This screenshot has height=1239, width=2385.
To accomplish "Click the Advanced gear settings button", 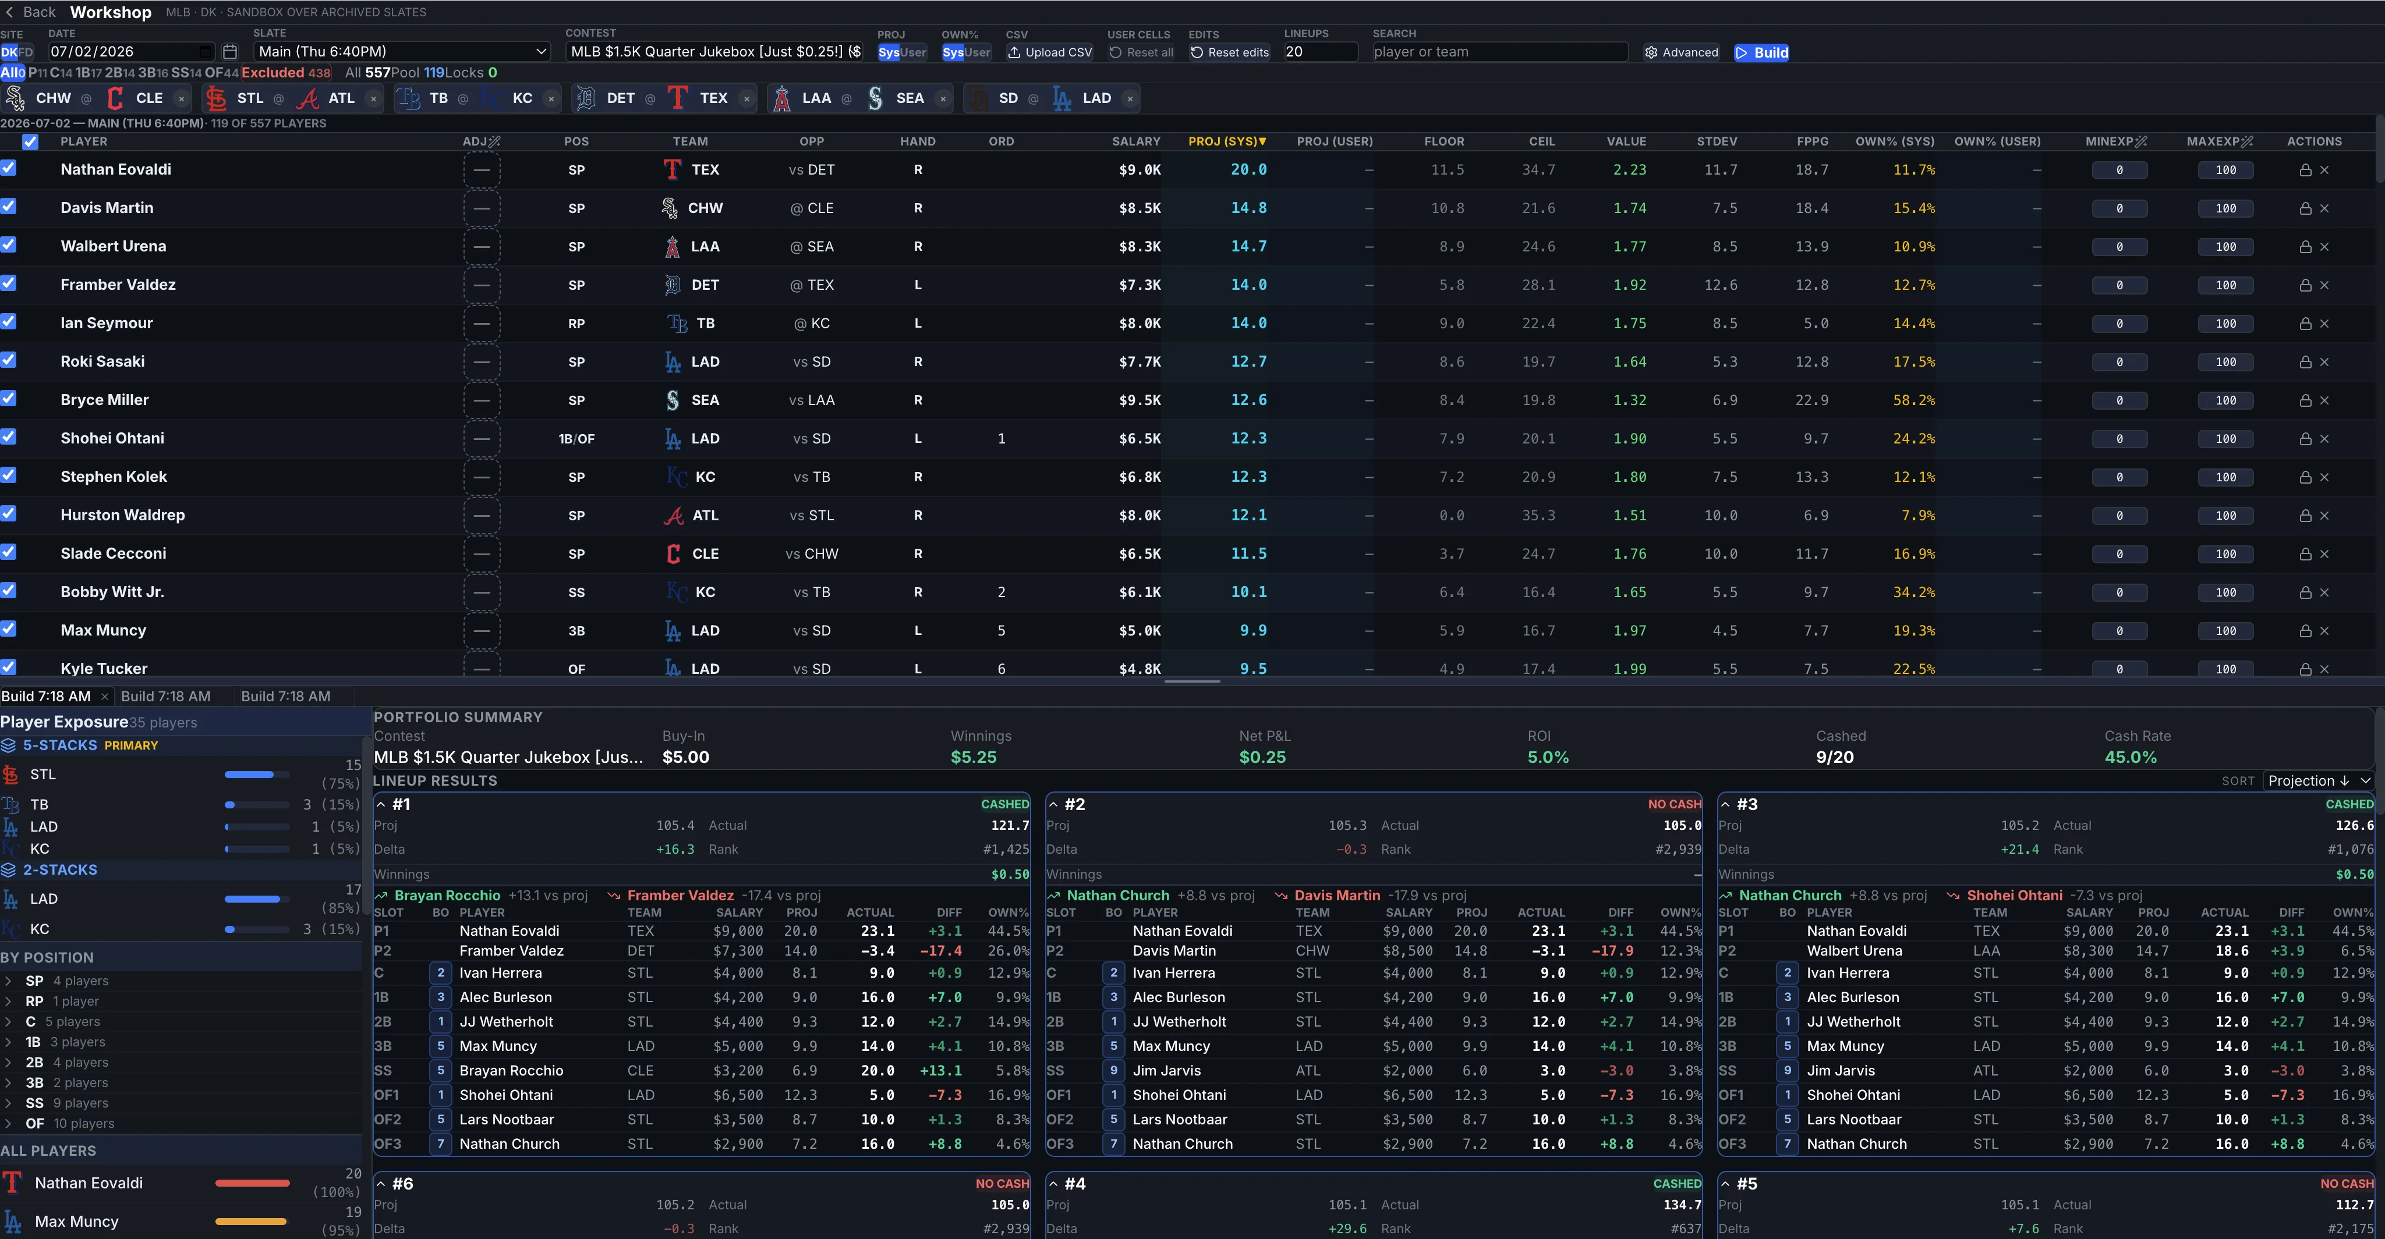I will 1682,53.
